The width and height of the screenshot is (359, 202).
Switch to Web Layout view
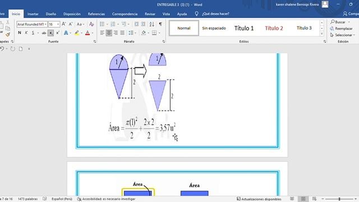(x=314, y=199)
